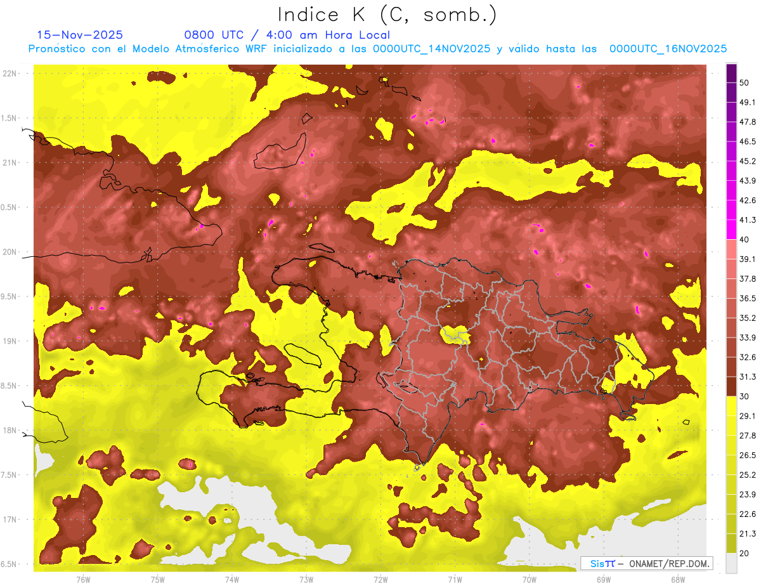The width and height of the screenshot is (761, 588).
Task: Click the legend value "45.2"
Action: click(x=747, y=161)
